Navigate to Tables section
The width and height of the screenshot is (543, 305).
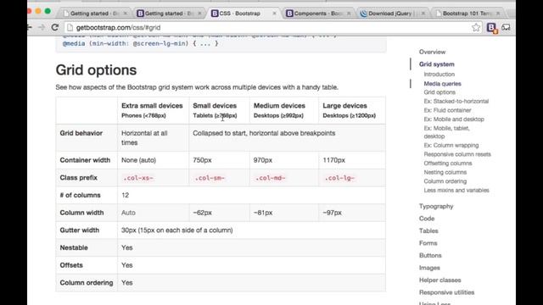pyautogui.click(x=428, y=231)
